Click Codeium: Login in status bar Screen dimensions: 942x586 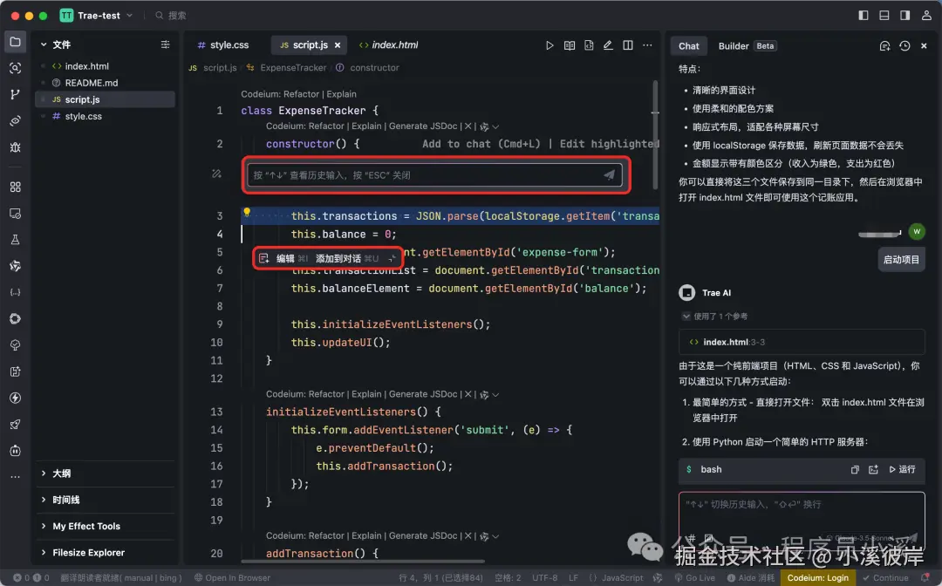pos(817,577)
